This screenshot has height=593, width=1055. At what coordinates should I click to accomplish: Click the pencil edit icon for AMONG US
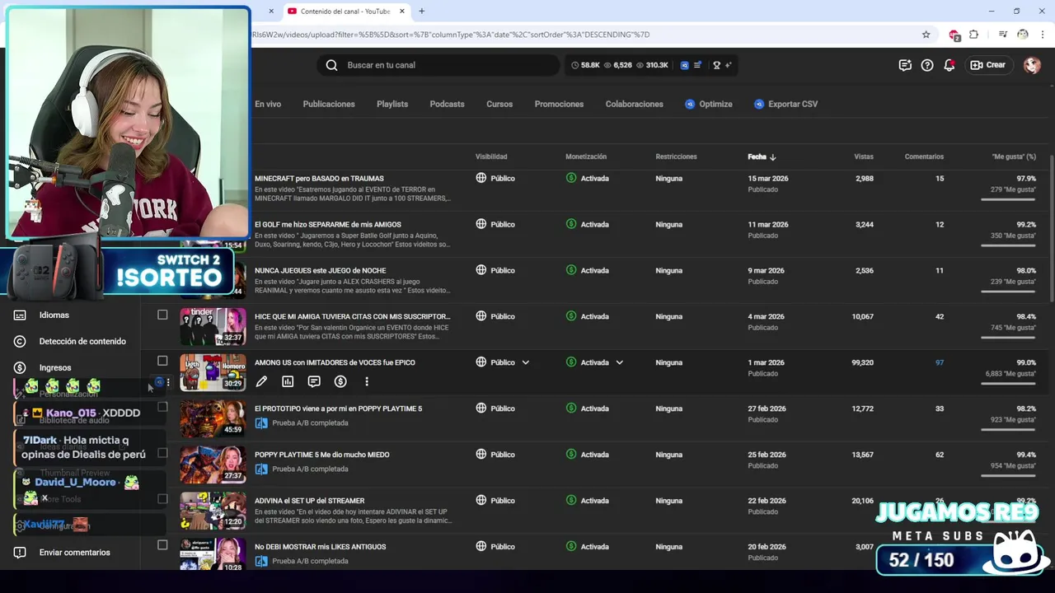tap(261, 381)
